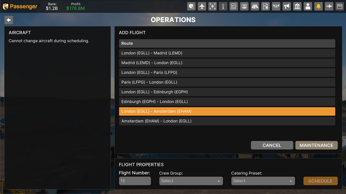Screen dimensions: 346x194
Task: Select the Paris - London route
Action: tap(227, 82)
